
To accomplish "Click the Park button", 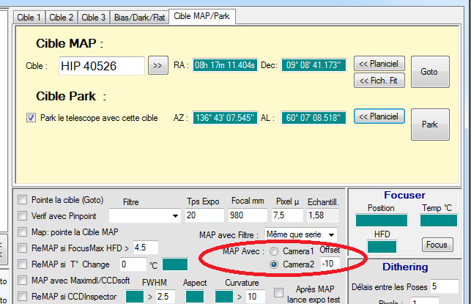I will point(430,125).
